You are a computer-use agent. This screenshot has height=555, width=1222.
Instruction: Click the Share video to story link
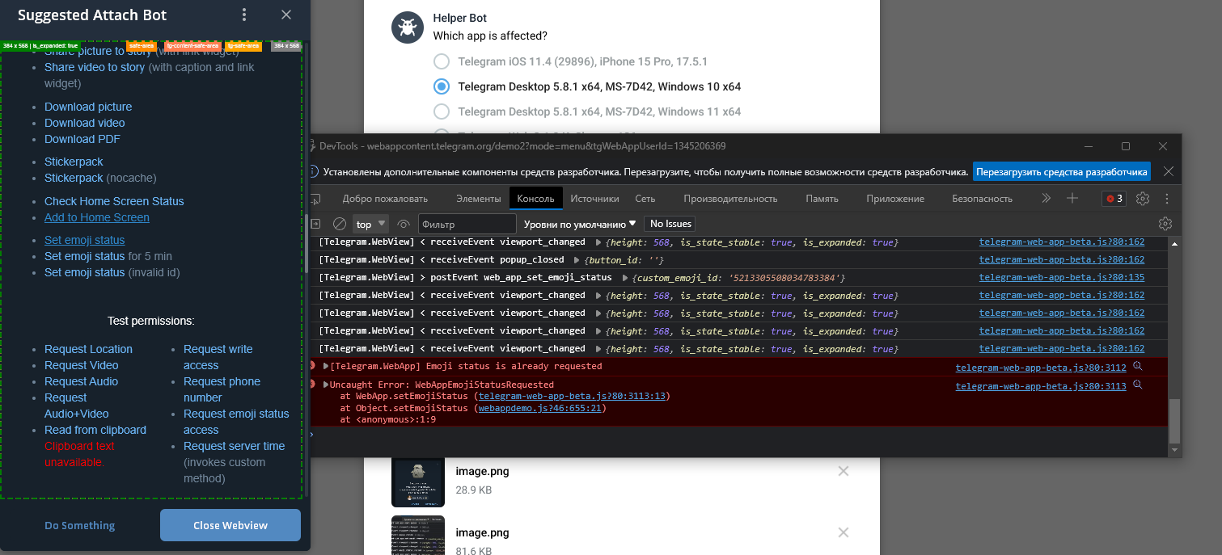pyautogui.click(x=95, y=67)
